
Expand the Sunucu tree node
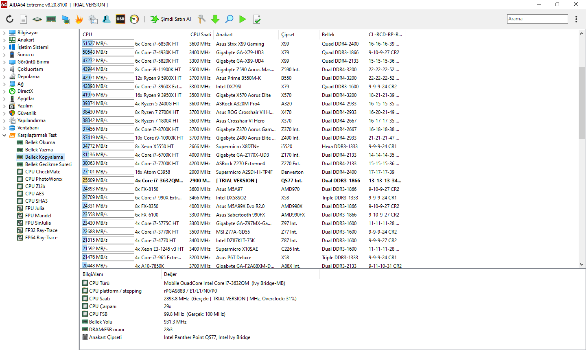pos(4,55)
